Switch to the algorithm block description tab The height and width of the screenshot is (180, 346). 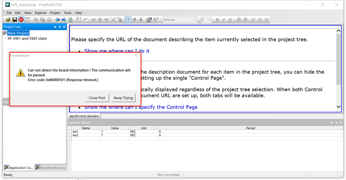[x=84, y=116]
